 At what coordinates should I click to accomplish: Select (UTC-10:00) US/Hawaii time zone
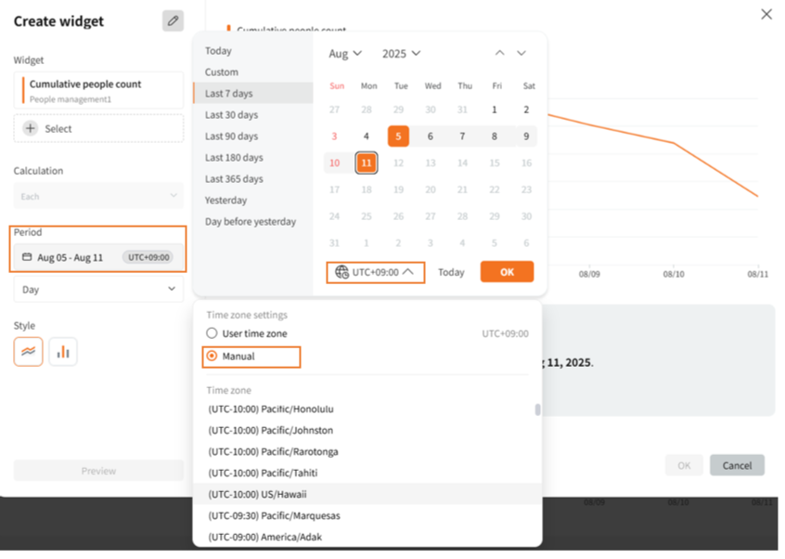coord(258,495)
